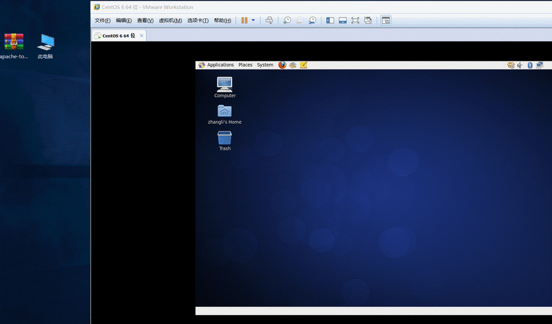This screenshot has width=552, height=324.
Task: Send Ctrl+Alt+Del via the keyboard icon
Action: tap(269, 20)
